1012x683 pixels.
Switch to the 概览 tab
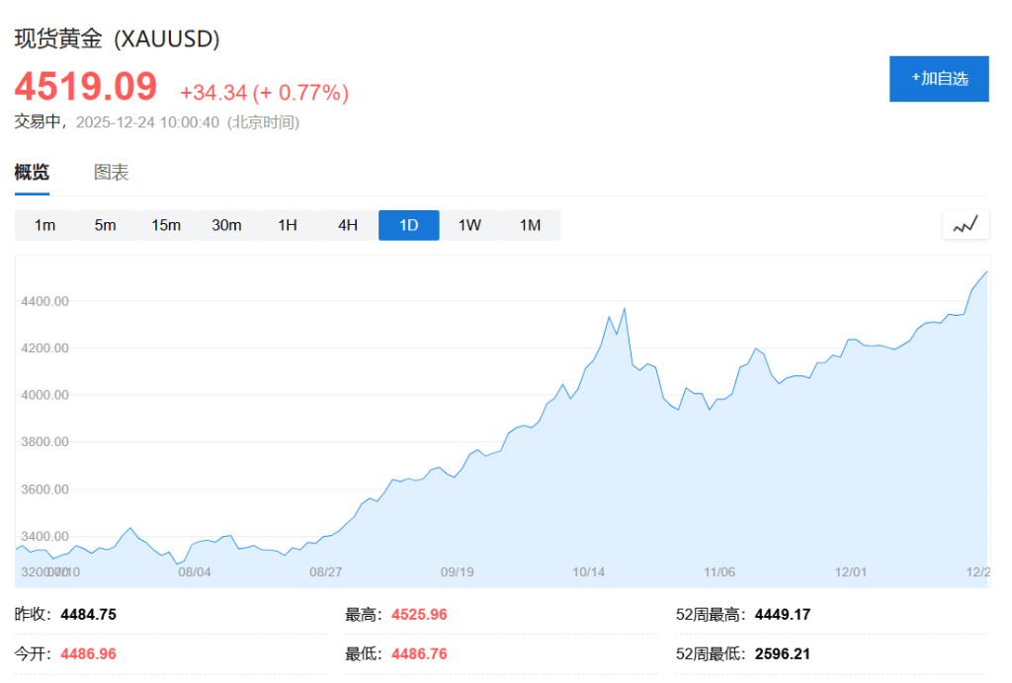32,173
